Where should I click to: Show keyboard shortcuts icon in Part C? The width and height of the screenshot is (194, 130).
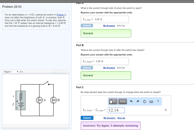tap(151, 102)
